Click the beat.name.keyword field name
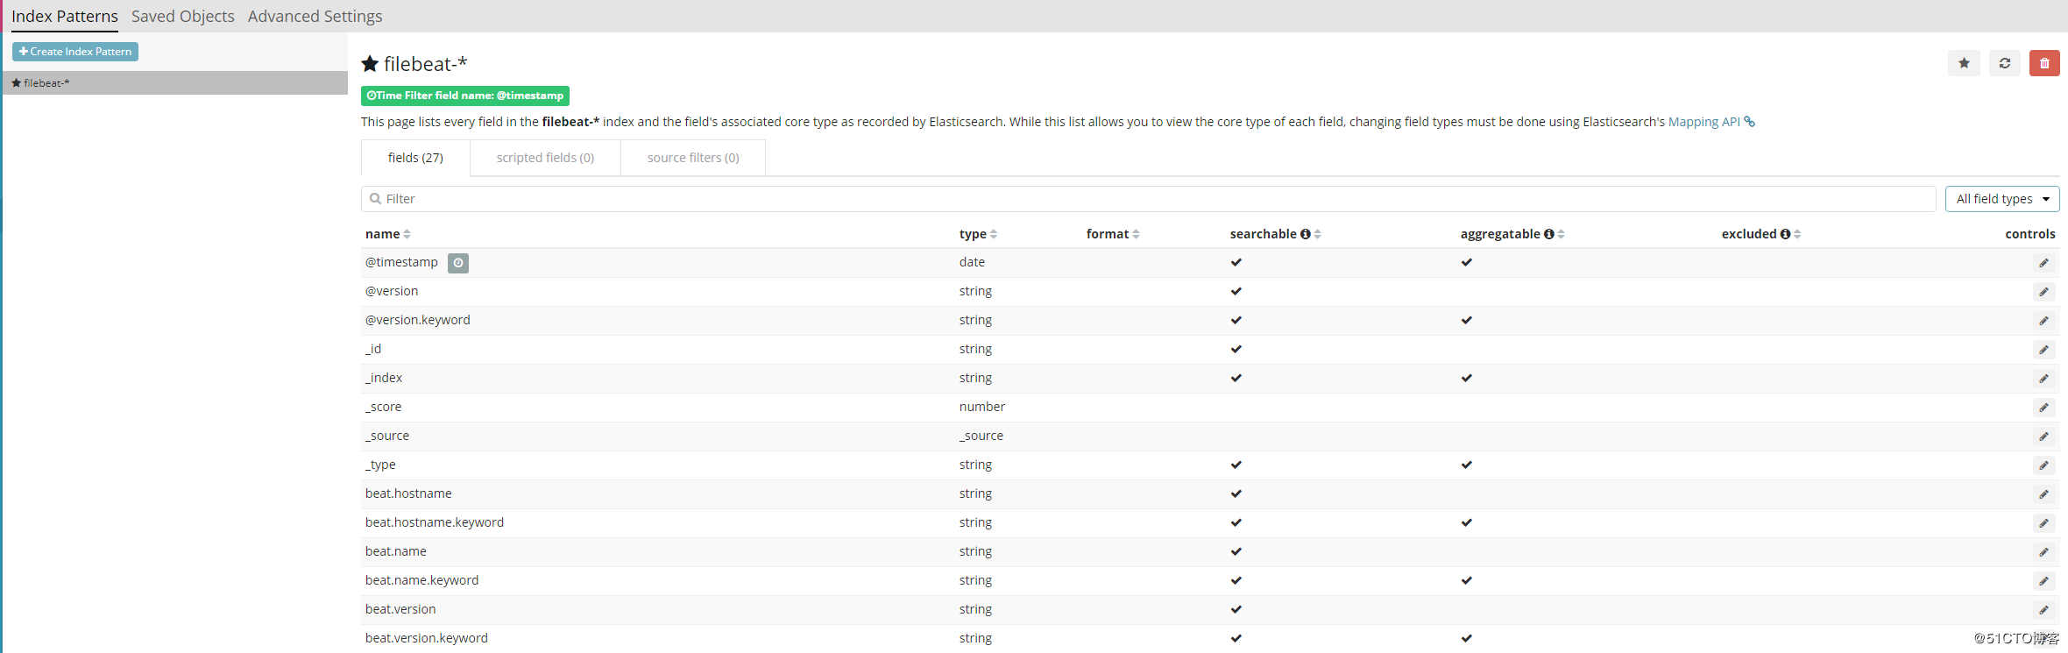Viewport: 2068px width, 653px height. coord(422,580)
